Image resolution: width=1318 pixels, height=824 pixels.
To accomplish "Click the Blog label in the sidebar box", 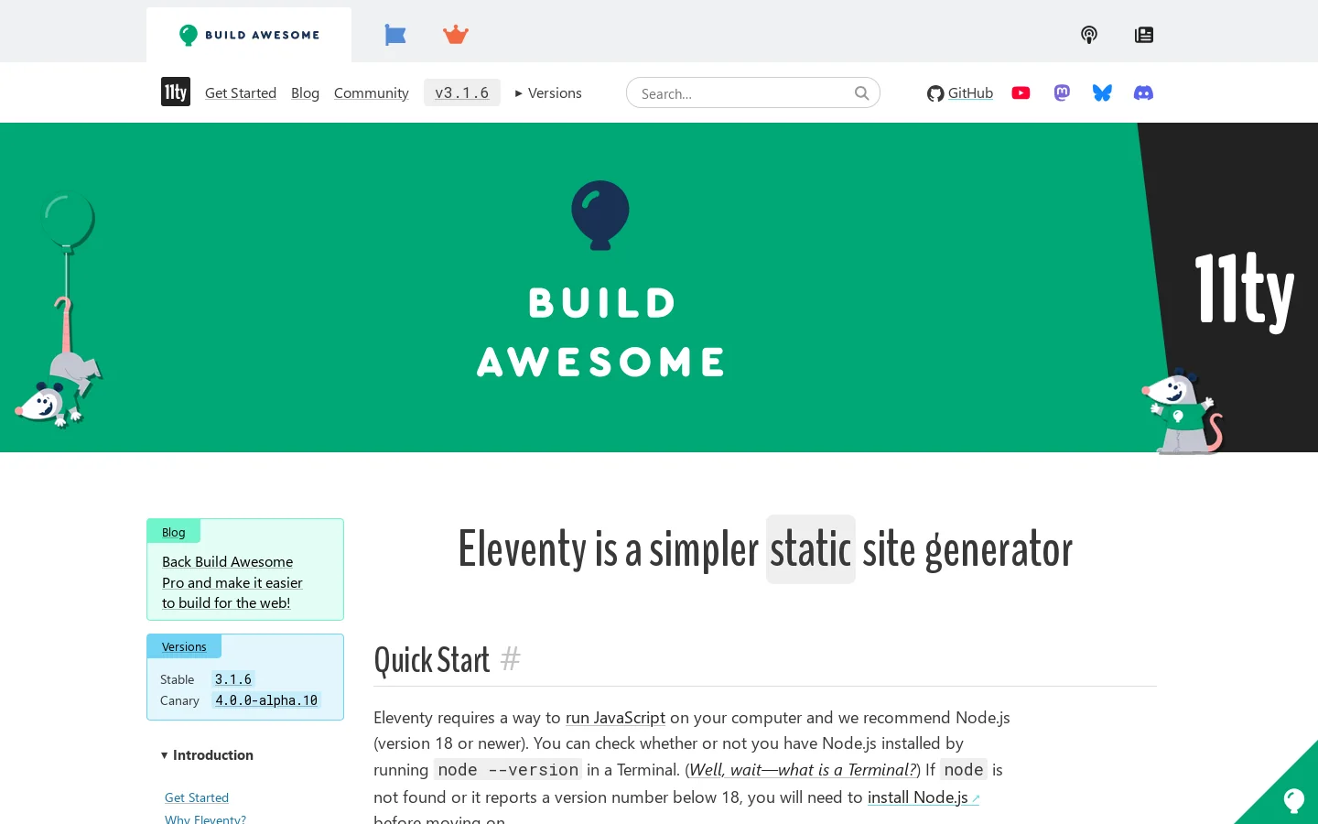I will point(174,532).
